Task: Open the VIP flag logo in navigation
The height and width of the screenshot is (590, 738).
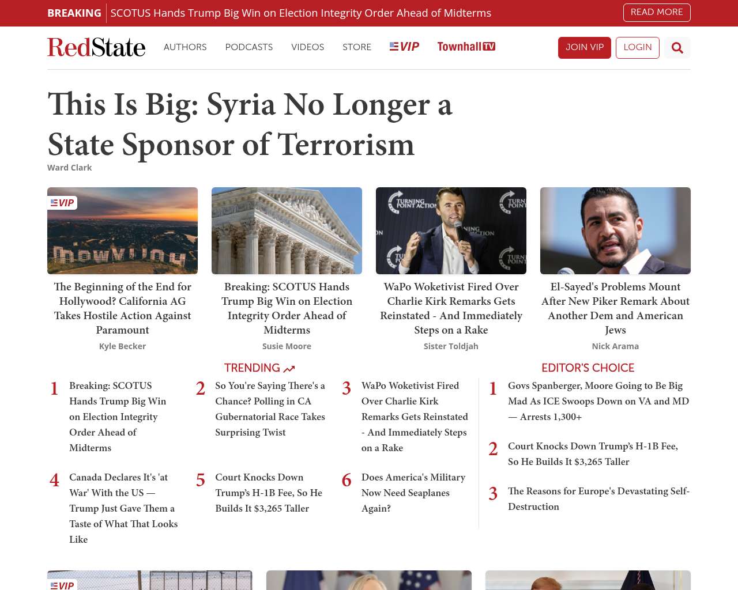Action: point(404,47)
